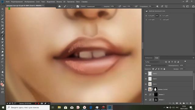This screenshot has width=195, height=110.
Task: Select the Brush tool in left toolbar
Action: click(2, 35)
